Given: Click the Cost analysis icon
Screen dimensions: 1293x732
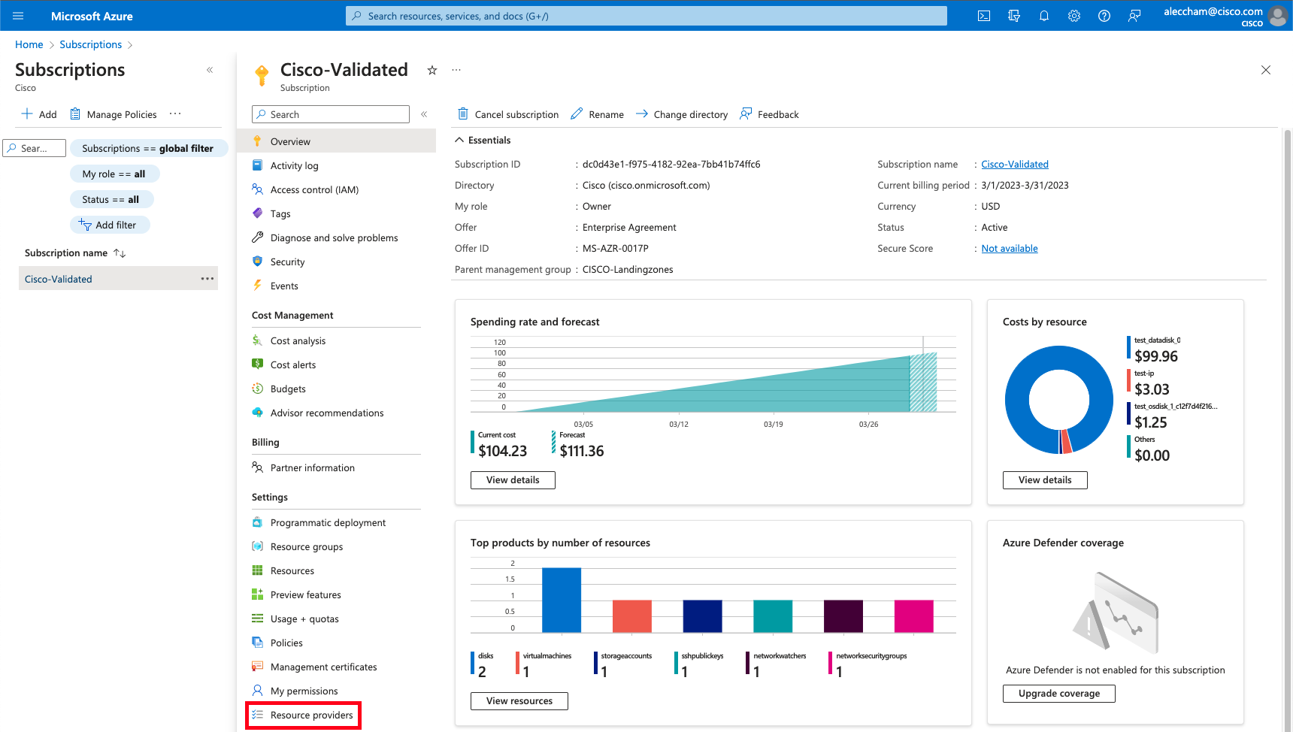Looking at the screenshot, I should tap(258, 340).
